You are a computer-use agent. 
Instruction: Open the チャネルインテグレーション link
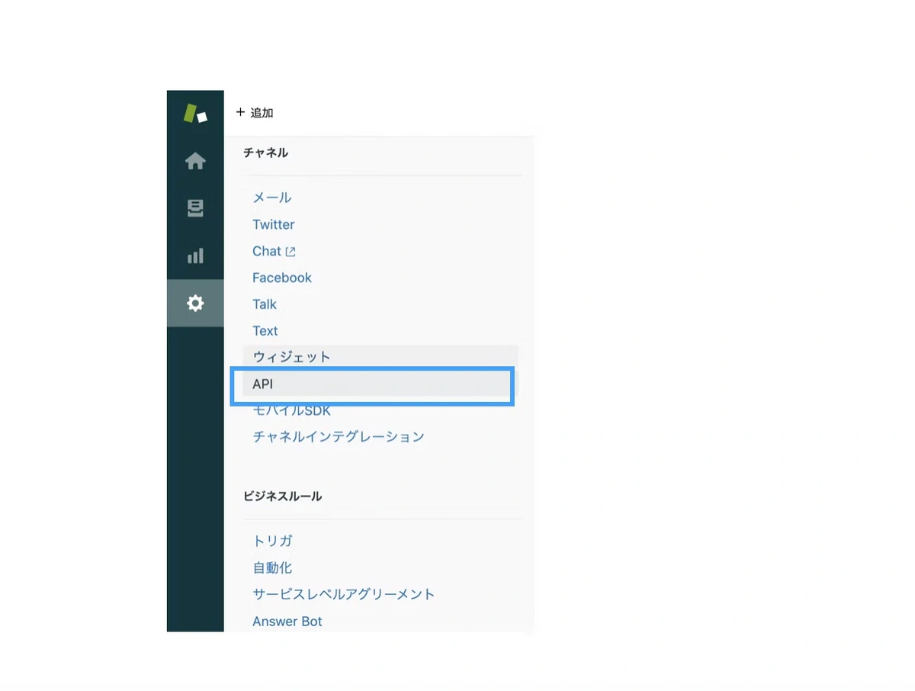pos(339,437)
